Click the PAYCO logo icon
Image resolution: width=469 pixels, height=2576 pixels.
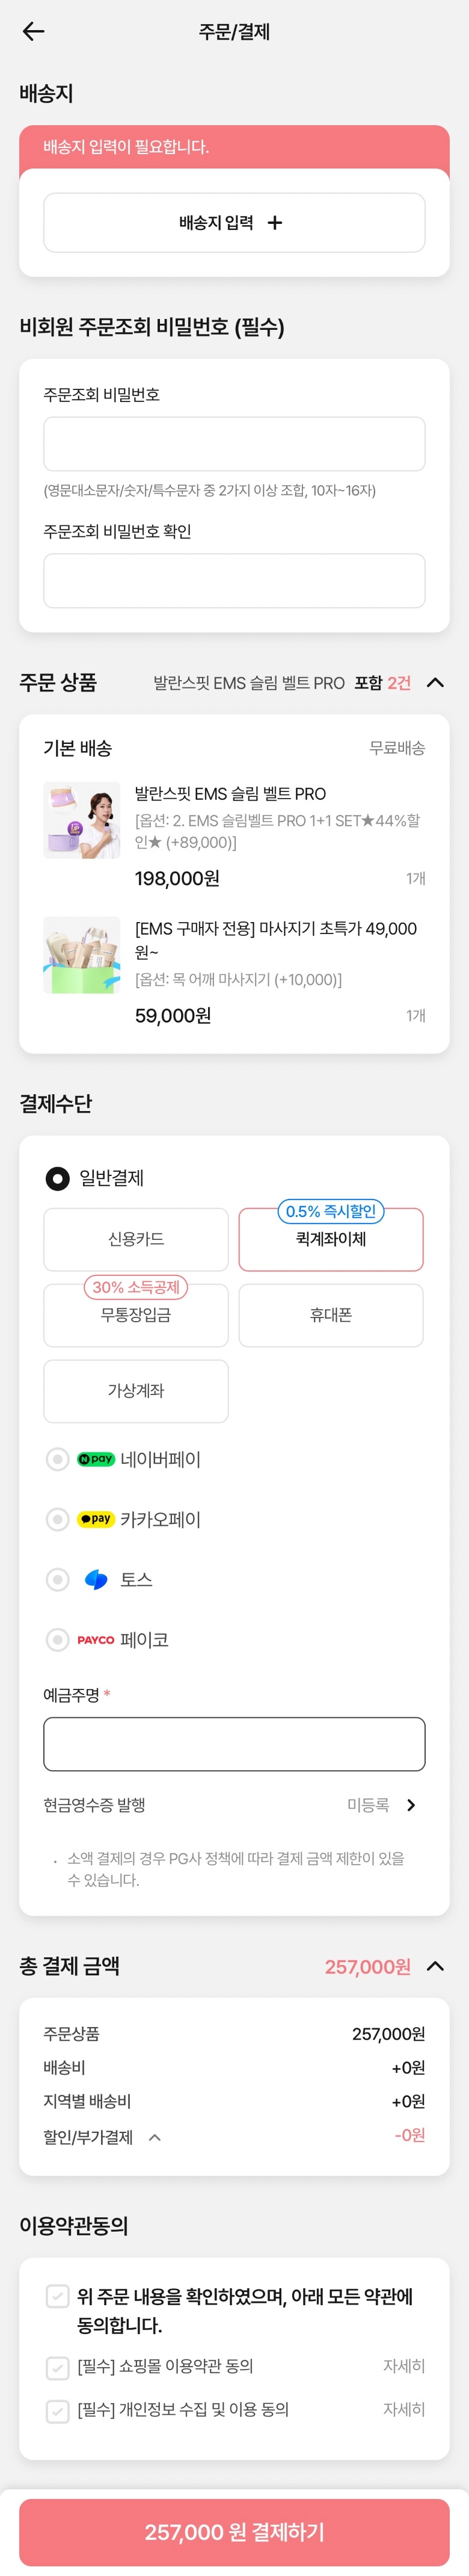click(96, 1639)
